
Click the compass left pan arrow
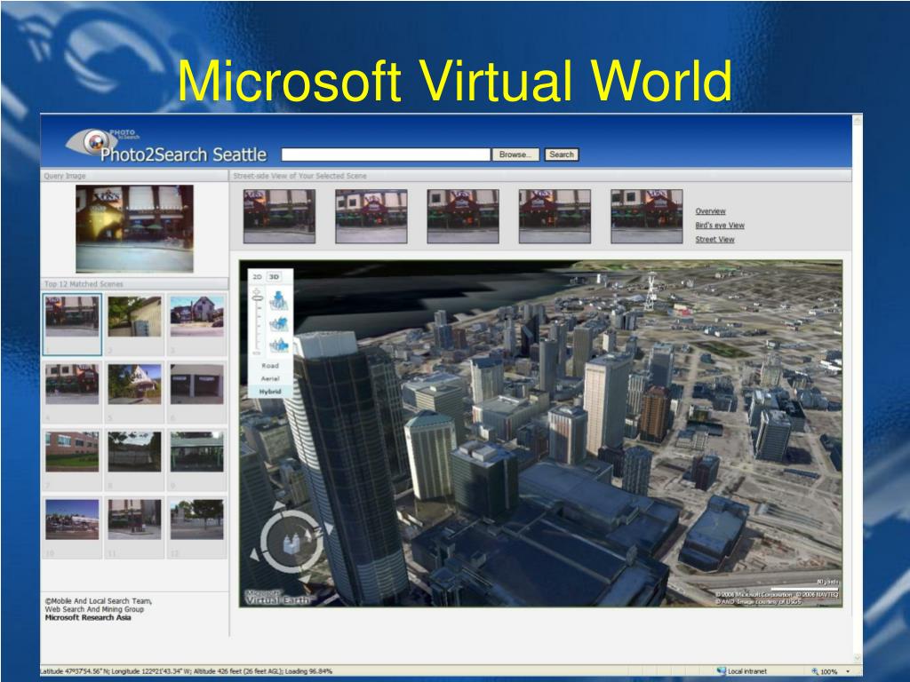(x=254, y=554)
